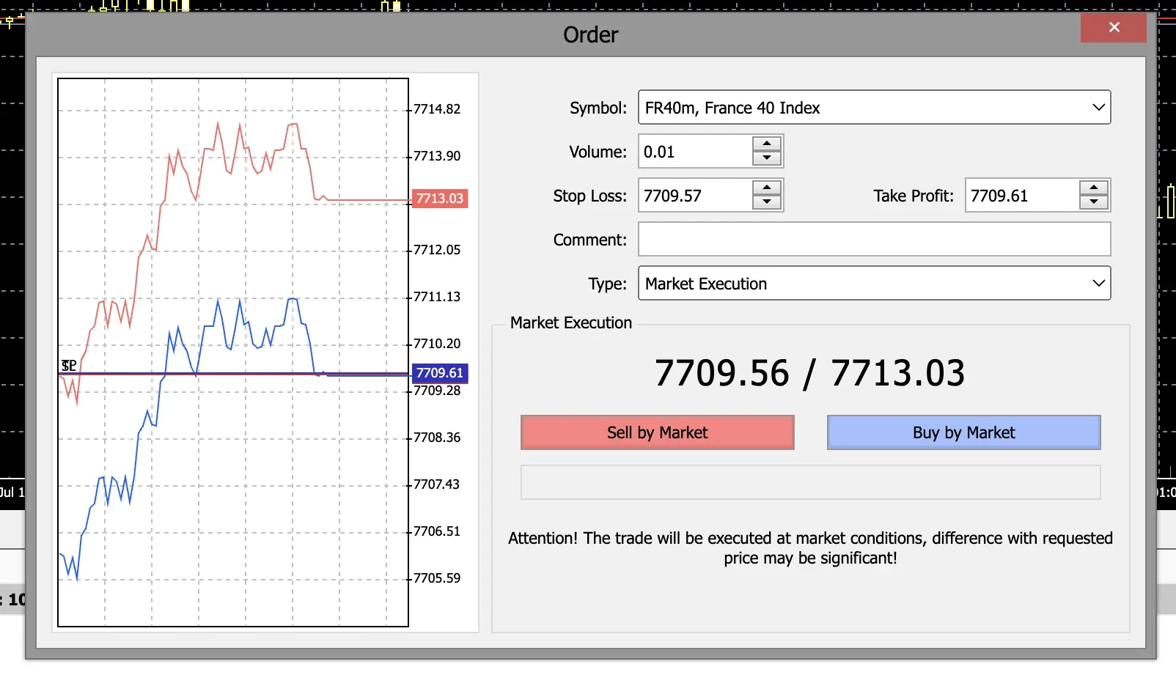
Task: Click the SL/TP marker on the tick chart
Action: tap(69, 365)
